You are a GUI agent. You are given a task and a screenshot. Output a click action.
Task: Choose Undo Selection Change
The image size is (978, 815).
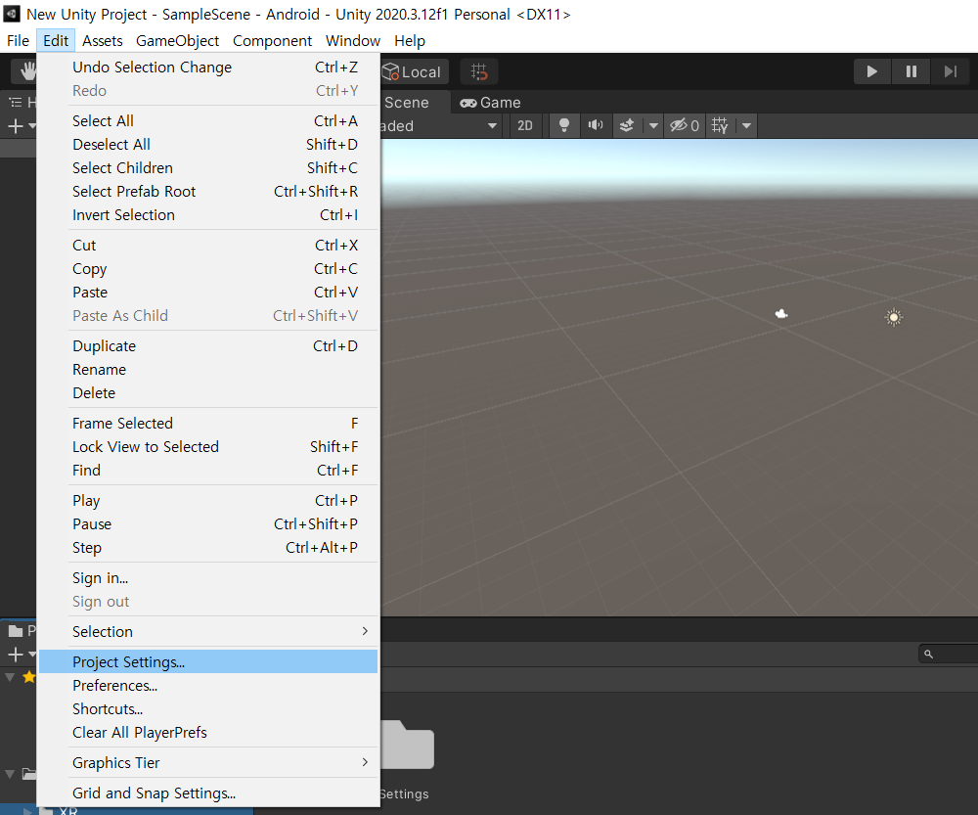tap(208, 68)
